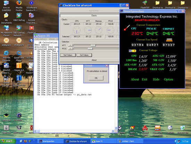Click pi_data.txt output line in Super PI

[65, 94]
